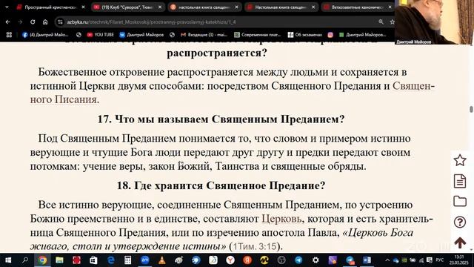Switch to the "Пространный христианск…" tab
This screenshot has height=267, width=474.
pos(50,7)
